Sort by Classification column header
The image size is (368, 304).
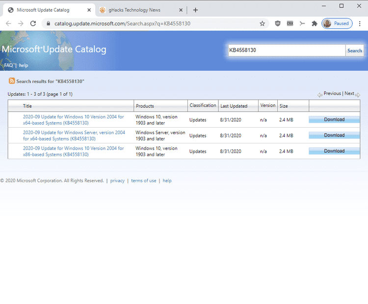point(203,105)
